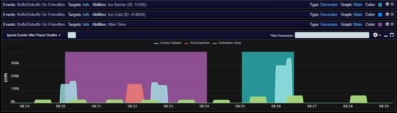Image resolution: width=397 pixels, height=113 pixels.
Task: Click Main graph link in Ice Cold row
Action: click(x=358, y=15)
